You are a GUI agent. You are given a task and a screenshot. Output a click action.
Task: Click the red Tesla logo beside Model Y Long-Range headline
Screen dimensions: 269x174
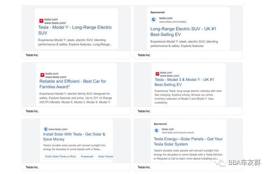point(41,21)
